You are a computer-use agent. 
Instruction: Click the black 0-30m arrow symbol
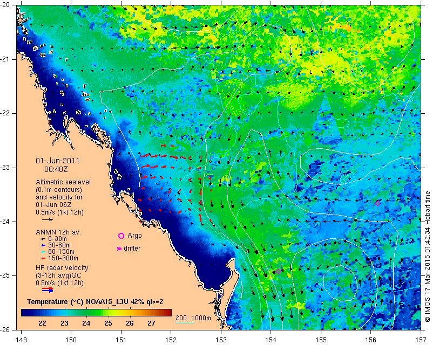coord(43,239)
